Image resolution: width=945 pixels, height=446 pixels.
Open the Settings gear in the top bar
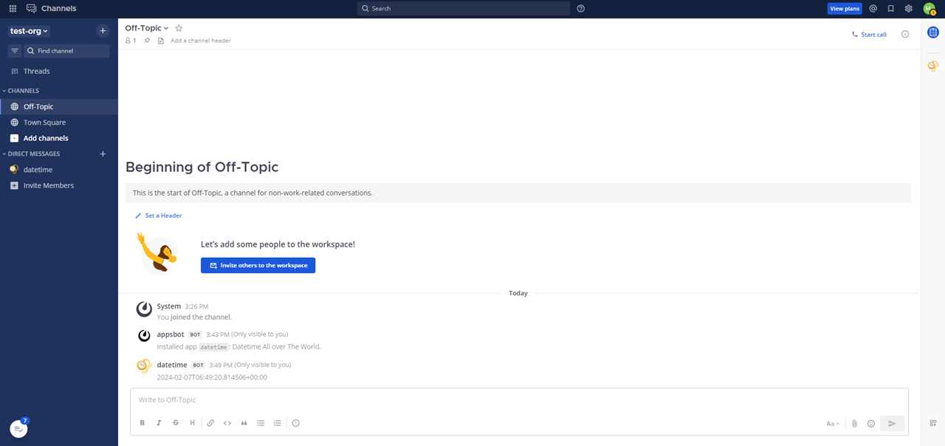[908, 8]
